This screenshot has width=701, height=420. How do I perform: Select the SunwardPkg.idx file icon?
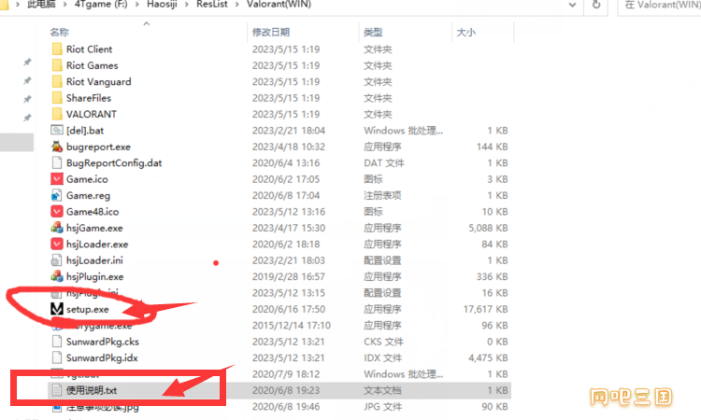(x=57, y=358)
